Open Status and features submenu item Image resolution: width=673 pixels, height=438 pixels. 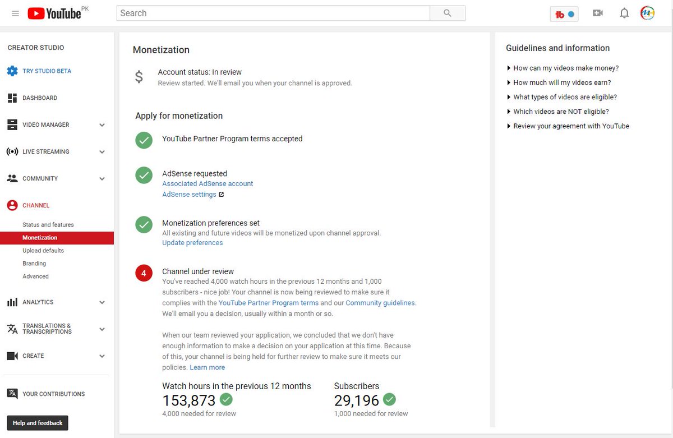[48, 225]
